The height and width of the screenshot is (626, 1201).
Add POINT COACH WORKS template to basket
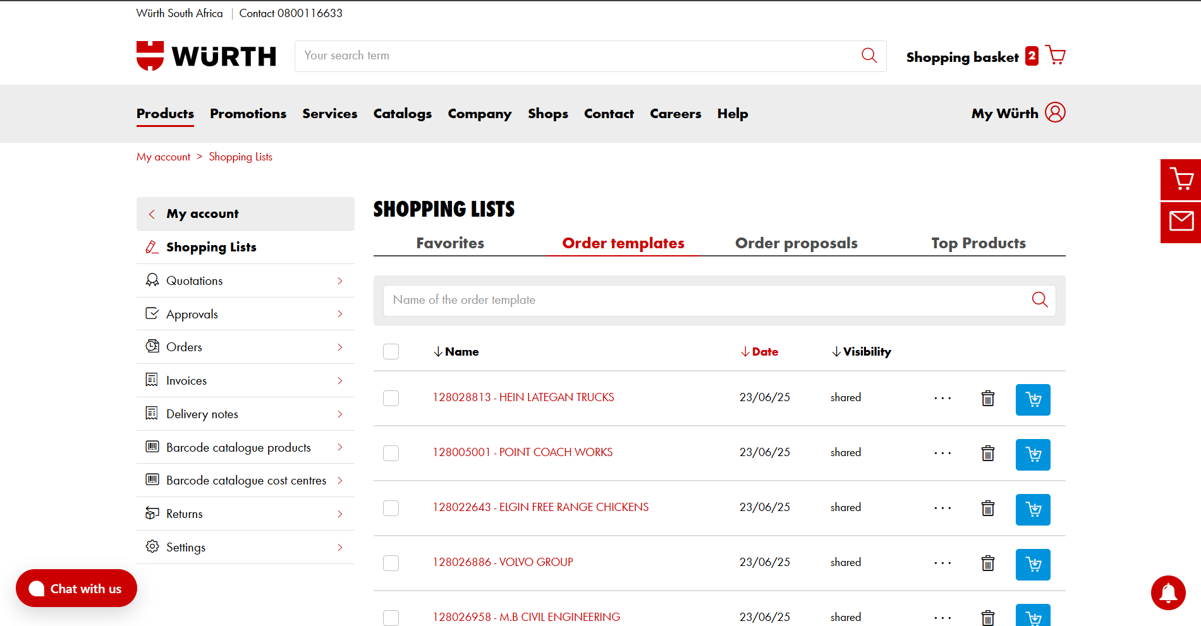(x=1033, y=455)
